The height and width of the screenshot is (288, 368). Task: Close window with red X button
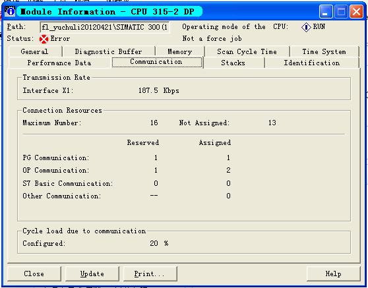click(356, 11)
